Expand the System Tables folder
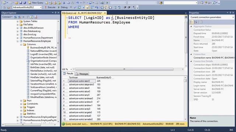The height and width of the screenshot is (132, 236). [18, 21]
